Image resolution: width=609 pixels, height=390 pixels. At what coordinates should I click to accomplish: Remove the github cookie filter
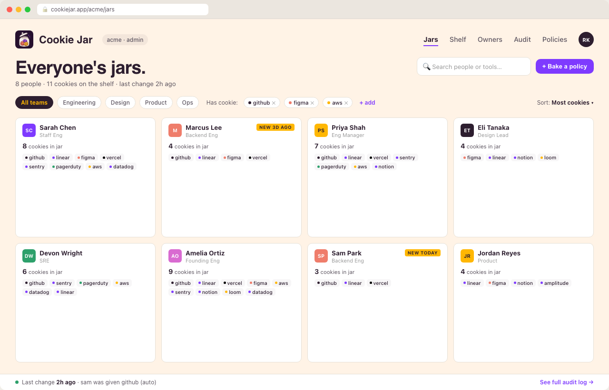tap(274, 103)
